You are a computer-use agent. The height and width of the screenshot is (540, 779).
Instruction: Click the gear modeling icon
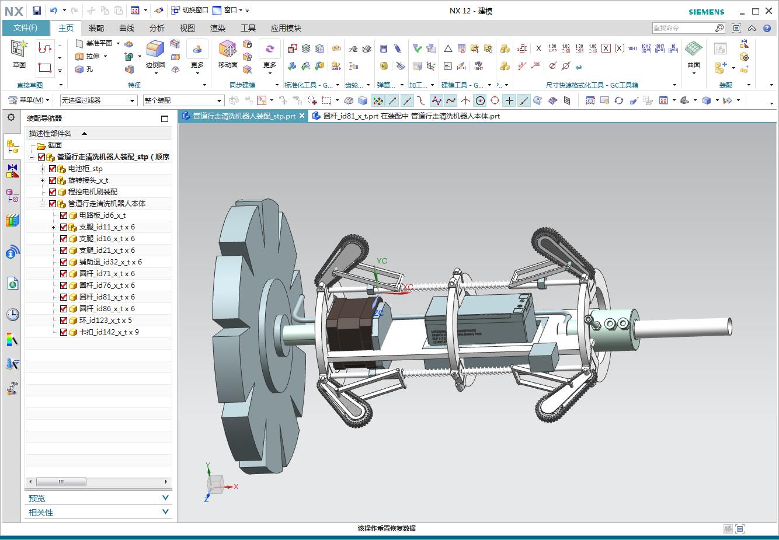[x=353, y=49]
